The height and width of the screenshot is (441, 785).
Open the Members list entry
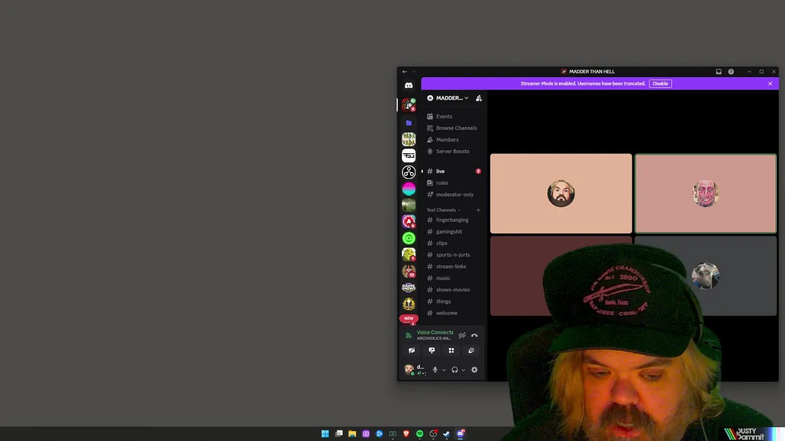coord(454,140)
